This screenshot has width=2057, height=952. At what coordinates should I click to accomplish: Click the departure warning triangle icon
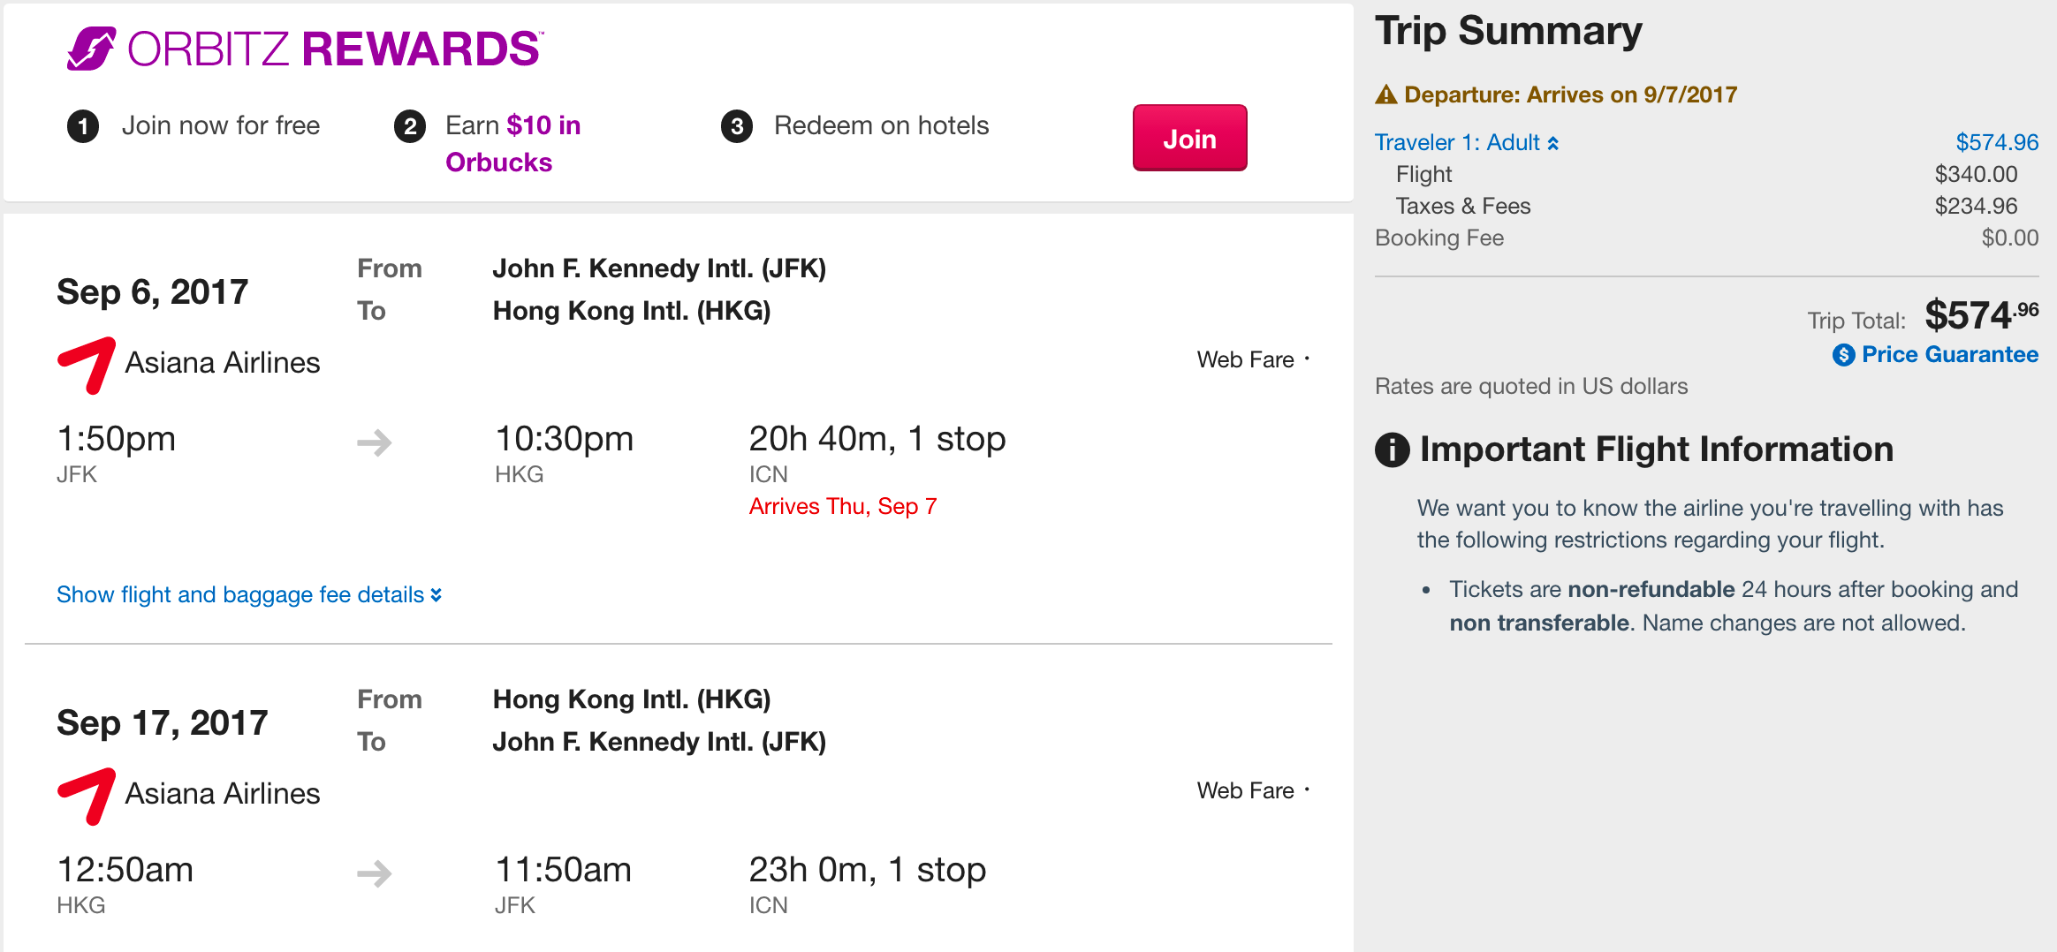coord(1385,94)
